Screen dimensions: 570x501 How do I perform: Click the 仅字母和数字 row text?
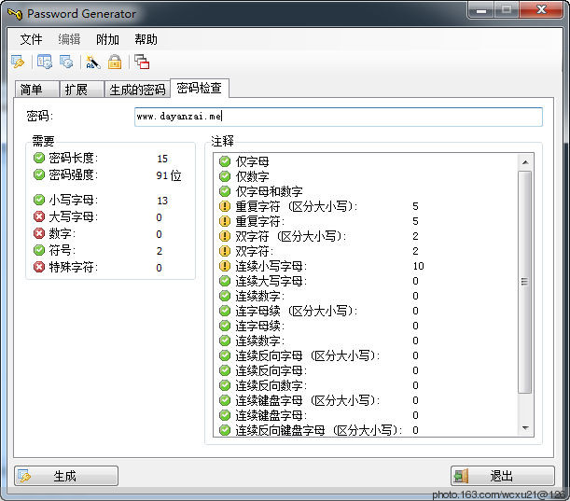(269, 191)
